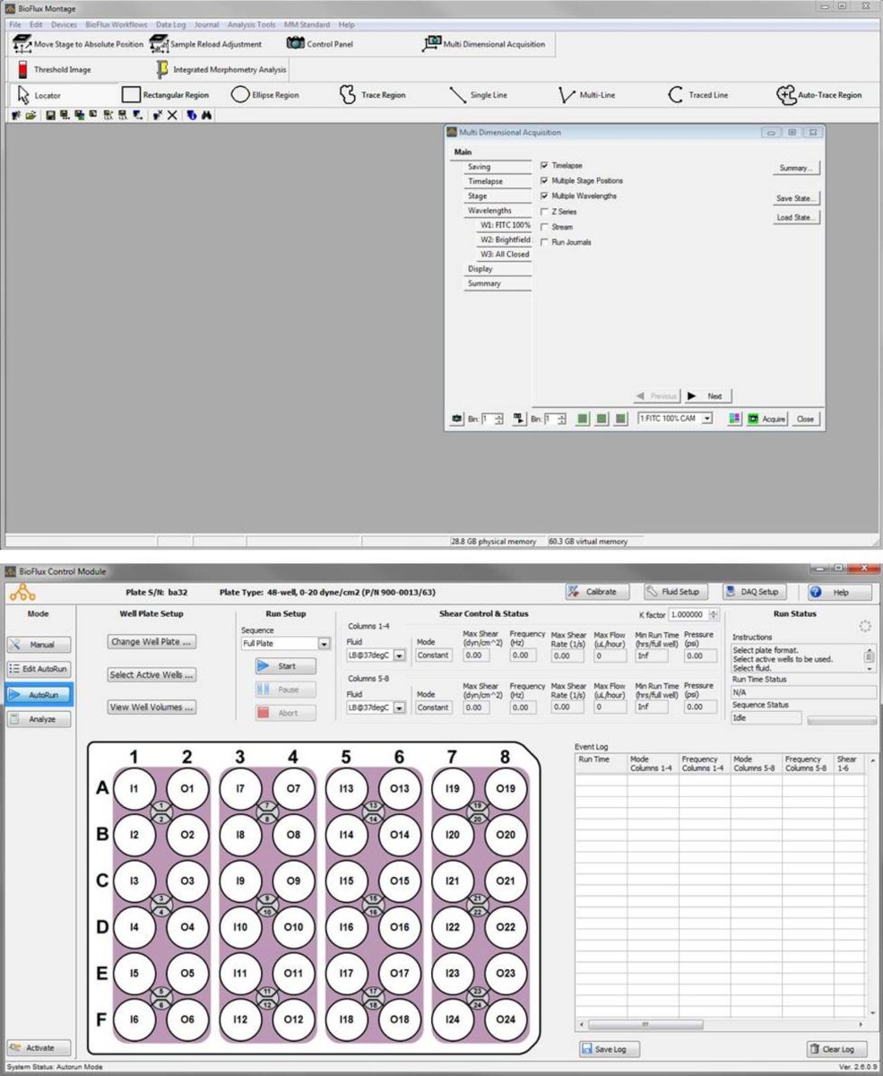883x1076 pixels.
Task: Toggle well I13 on the plate map
Action: (x=346, y=788)
